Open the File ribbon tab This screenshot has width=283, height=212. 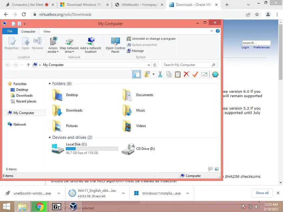pos(10,31)
